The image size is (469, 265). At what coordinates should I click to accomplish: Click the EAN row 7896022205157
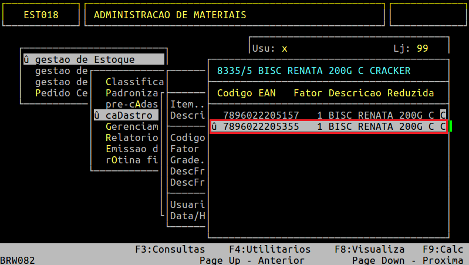[x=258, y=115]
